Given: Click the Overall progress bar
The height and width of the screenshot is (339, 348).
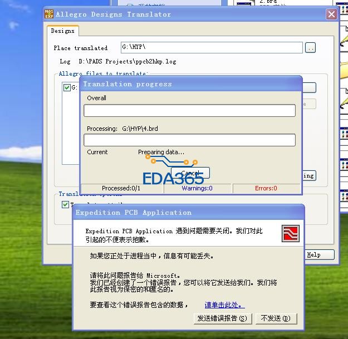Looking at the screenshot, I should pyautogui.click(x=189, y=110).
